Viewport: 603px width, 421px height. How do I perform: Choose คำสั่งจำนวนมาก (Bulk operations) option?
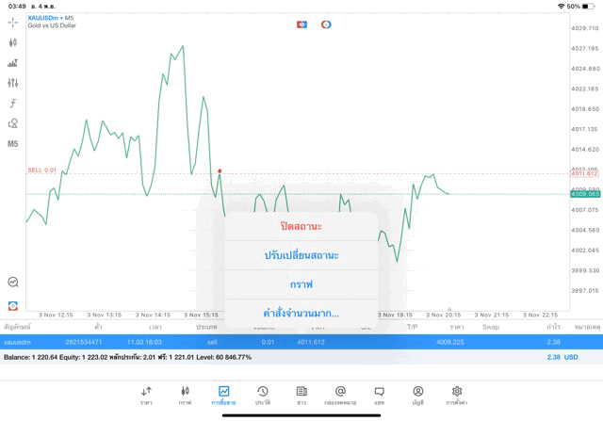click(x=301, y=313)
